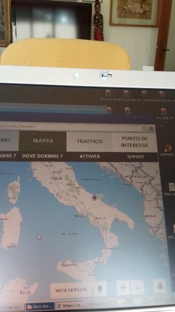Open the TRAFFICO tab

coord(90,141)
